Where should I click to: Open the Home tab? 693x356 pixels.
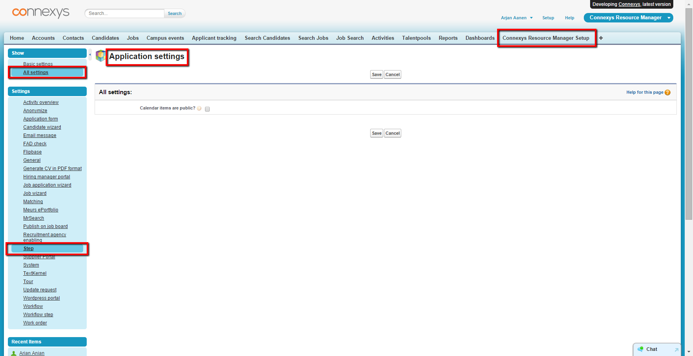point(17,38)
